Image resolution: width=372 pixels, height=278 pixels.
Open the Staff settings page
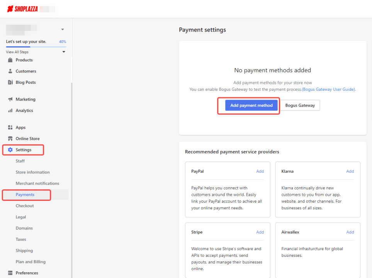[20, 161]
